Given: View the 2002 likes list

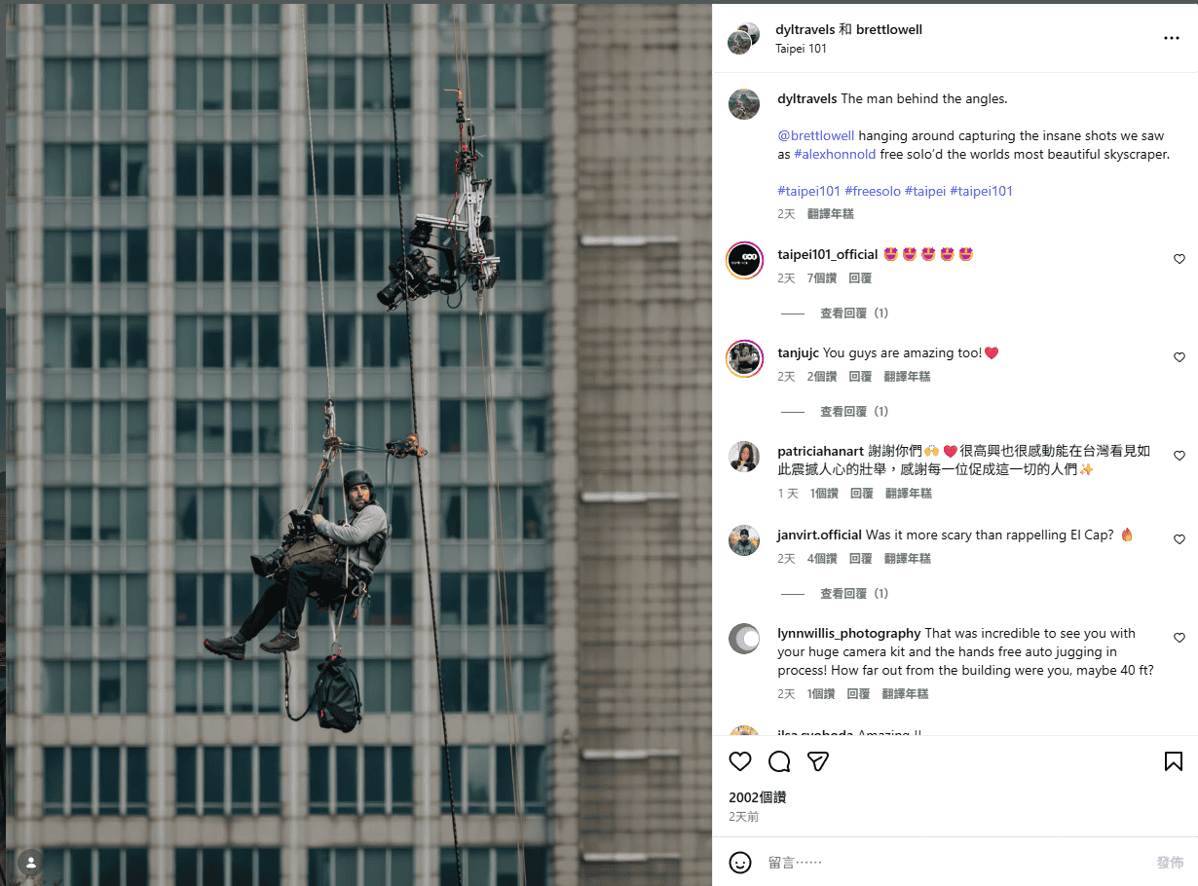Looking at the screenshot, I should 758,797.
